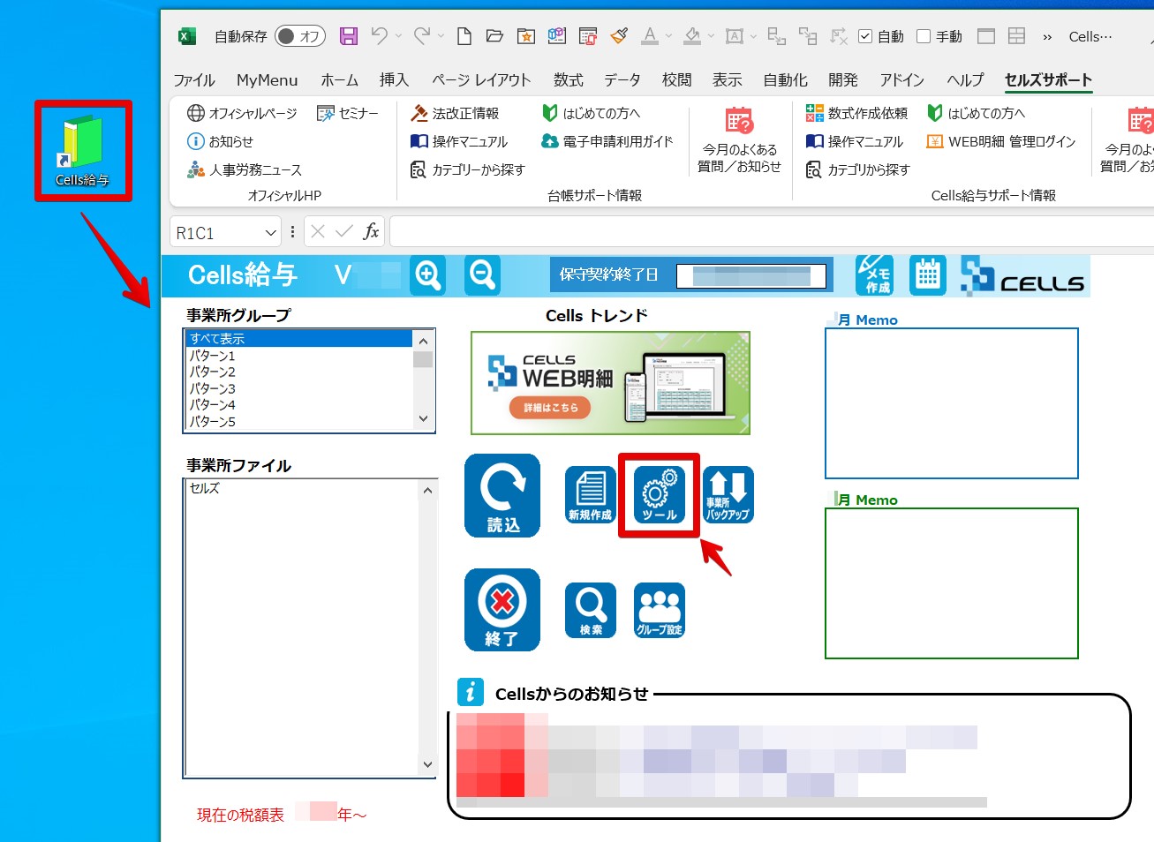Switch to the ホーム ribbon tab

click(339, 80)
